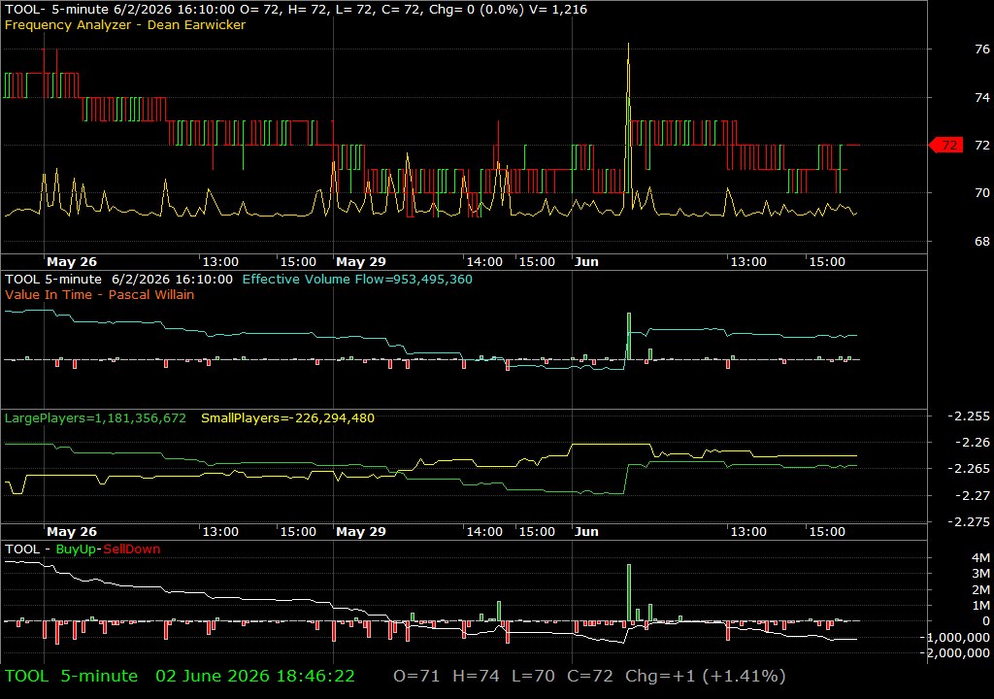This screenshot has height=699, width=994.
Task: Select the 'BuyUp' legend label
Action: pyautogui.click(x=76, y=549)
